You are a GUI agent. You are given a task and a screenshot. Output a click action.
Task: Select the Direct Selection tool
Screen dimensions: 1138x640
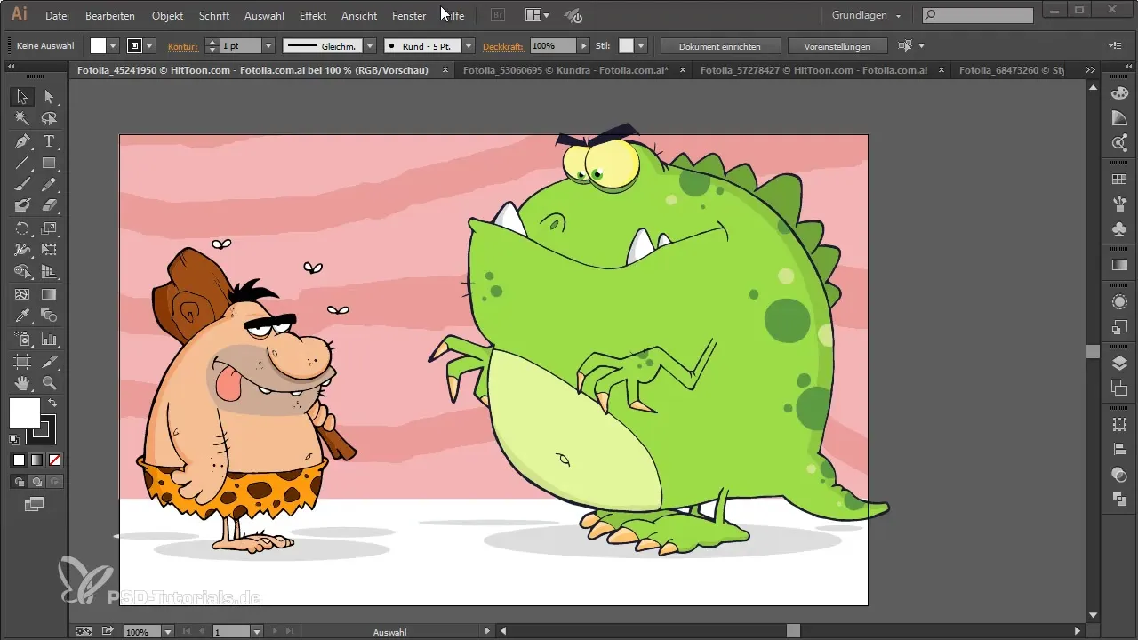[49, 97]
